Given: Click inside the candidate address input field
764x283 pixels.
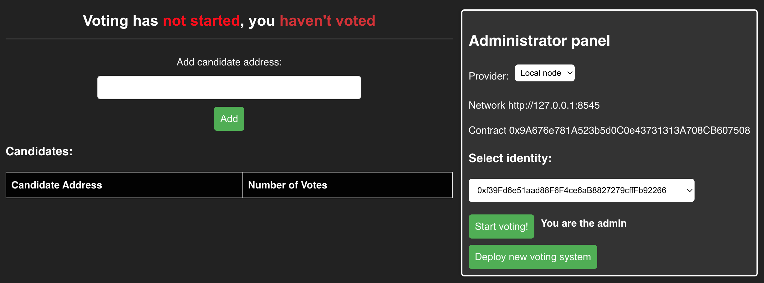Looking at the screenshot, I should 229,87.
